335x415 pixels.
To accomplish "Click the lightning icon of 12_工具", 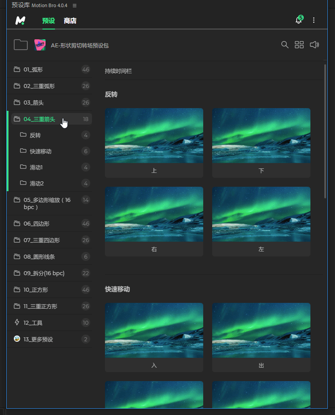I will (17, 322).
